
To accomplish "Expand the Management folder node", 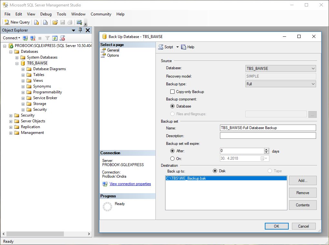I will [x=11, y=133].
